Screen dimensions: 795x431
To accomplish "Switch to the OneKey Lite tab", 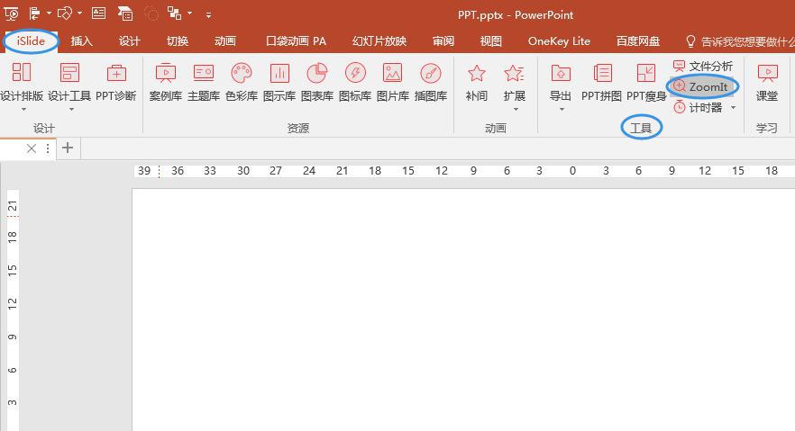I will pyautogui.click(x=559, y=41).
